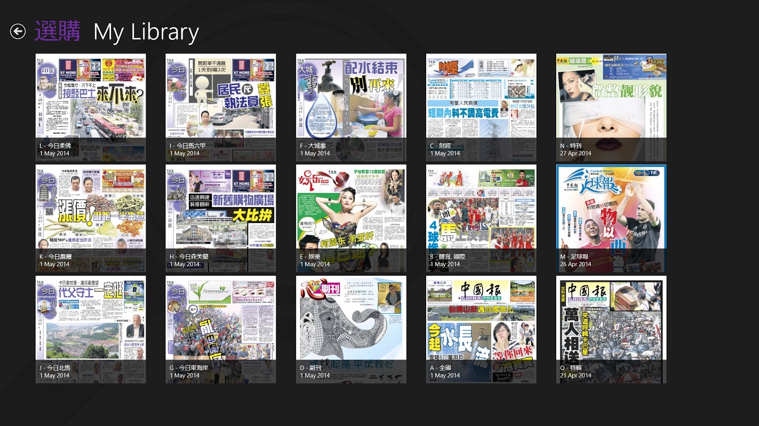Open the H - 今日森美蘭 edition

[x=221, y=211]
